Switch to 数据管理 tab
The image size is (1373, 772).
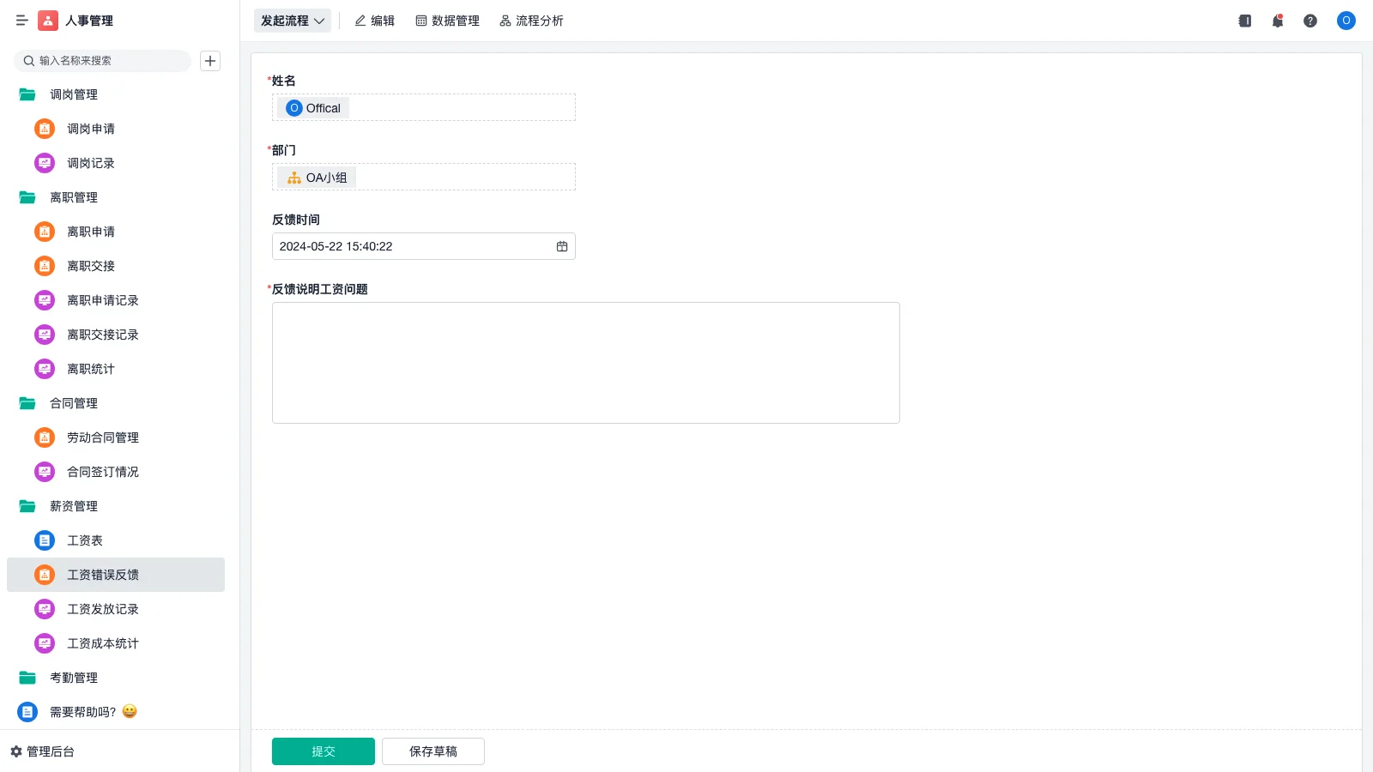tap(447, 21)
